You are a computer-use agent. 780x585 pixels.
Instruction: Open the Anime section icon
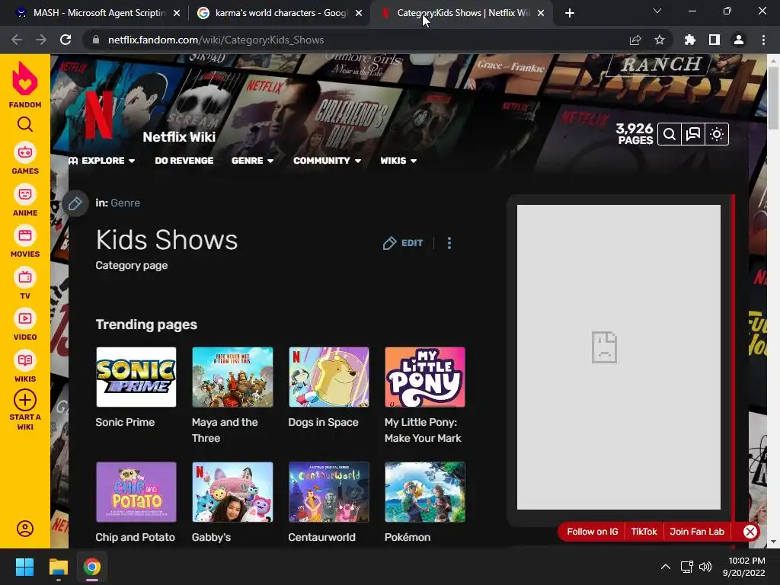pos(25,194)
